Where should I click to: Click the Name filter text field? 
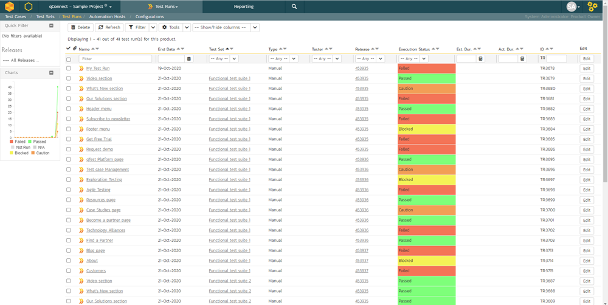tap(116, 59)
